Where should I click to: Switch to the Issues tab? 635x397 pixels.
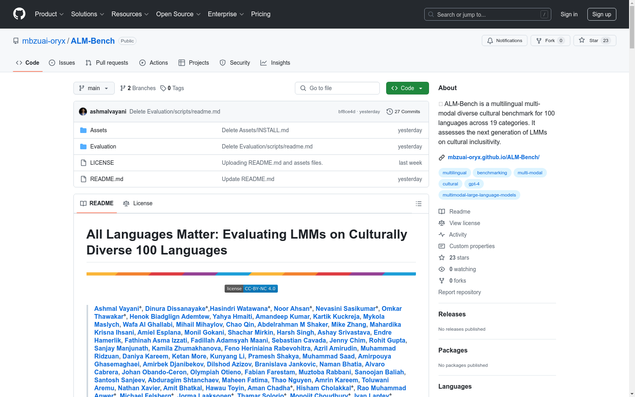tap(62, 63)
